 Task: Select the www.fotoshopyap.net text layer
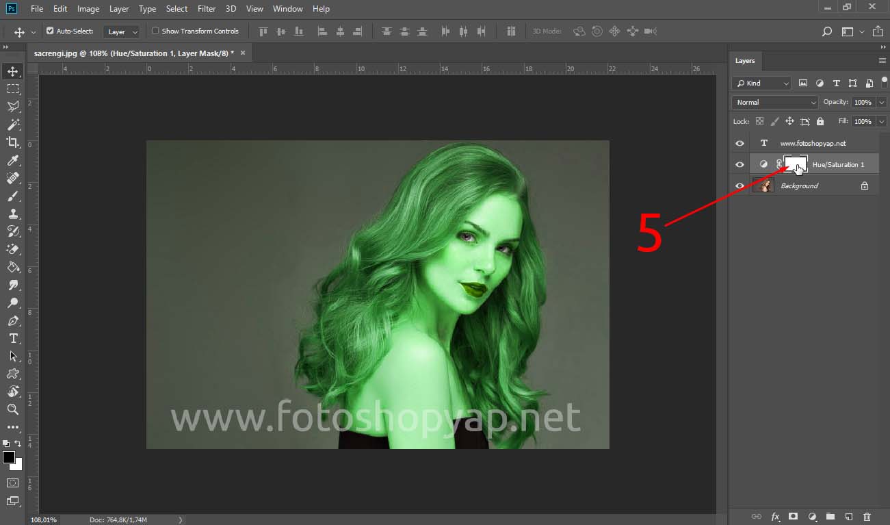(x=813, y=143)
